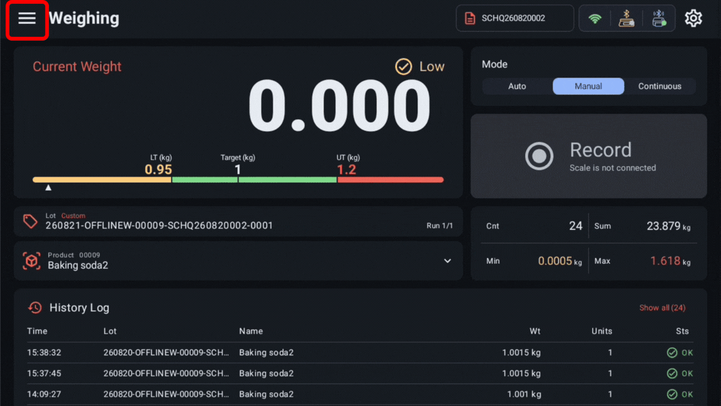The width and height of the screenshot is (721, 406).
Task: Click the Sum value 23.879 kg
Action: pos(668,226)
